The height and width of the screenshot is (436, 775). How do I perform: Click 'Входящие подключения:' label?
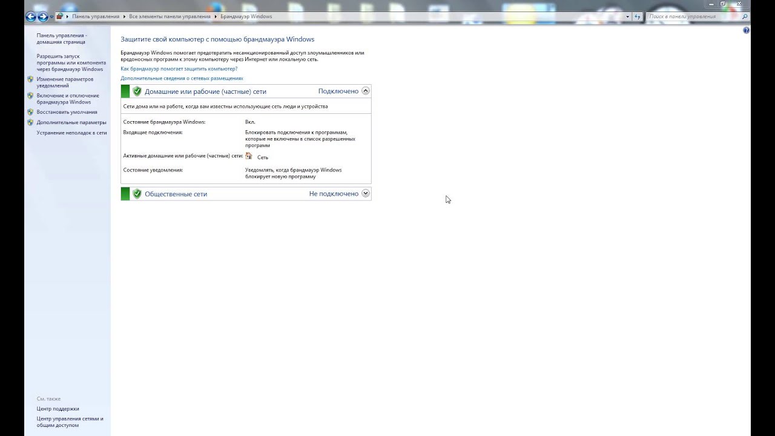[153, 133]
